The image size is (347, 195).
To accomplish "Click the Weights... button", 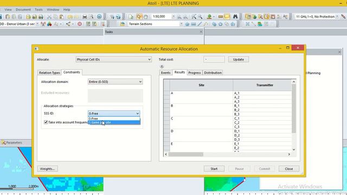I will tap(47, 168).
